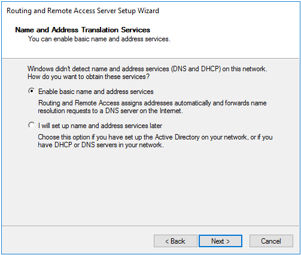
Task: Choose the I will set up later radio button
Action: coord(31,125)
